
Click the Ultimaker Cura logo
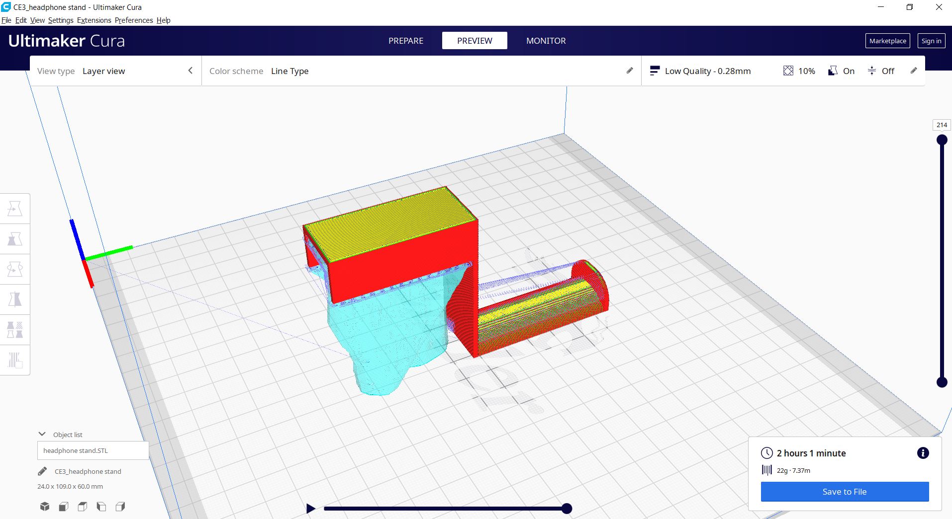coord(67,41)
